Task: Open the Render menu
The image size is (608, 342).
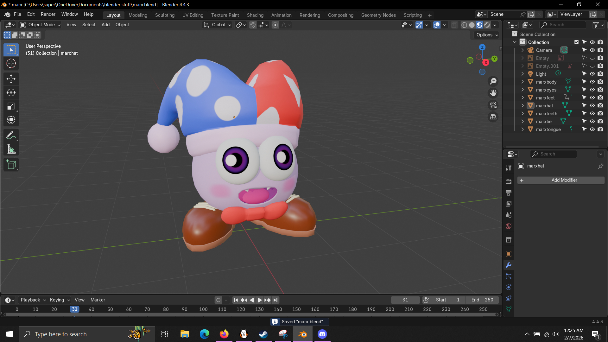Action: (48, 14)
